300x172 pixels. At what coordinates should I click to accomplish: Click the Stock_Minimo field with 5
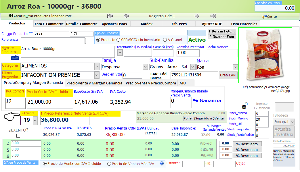(x=262, y=114)
